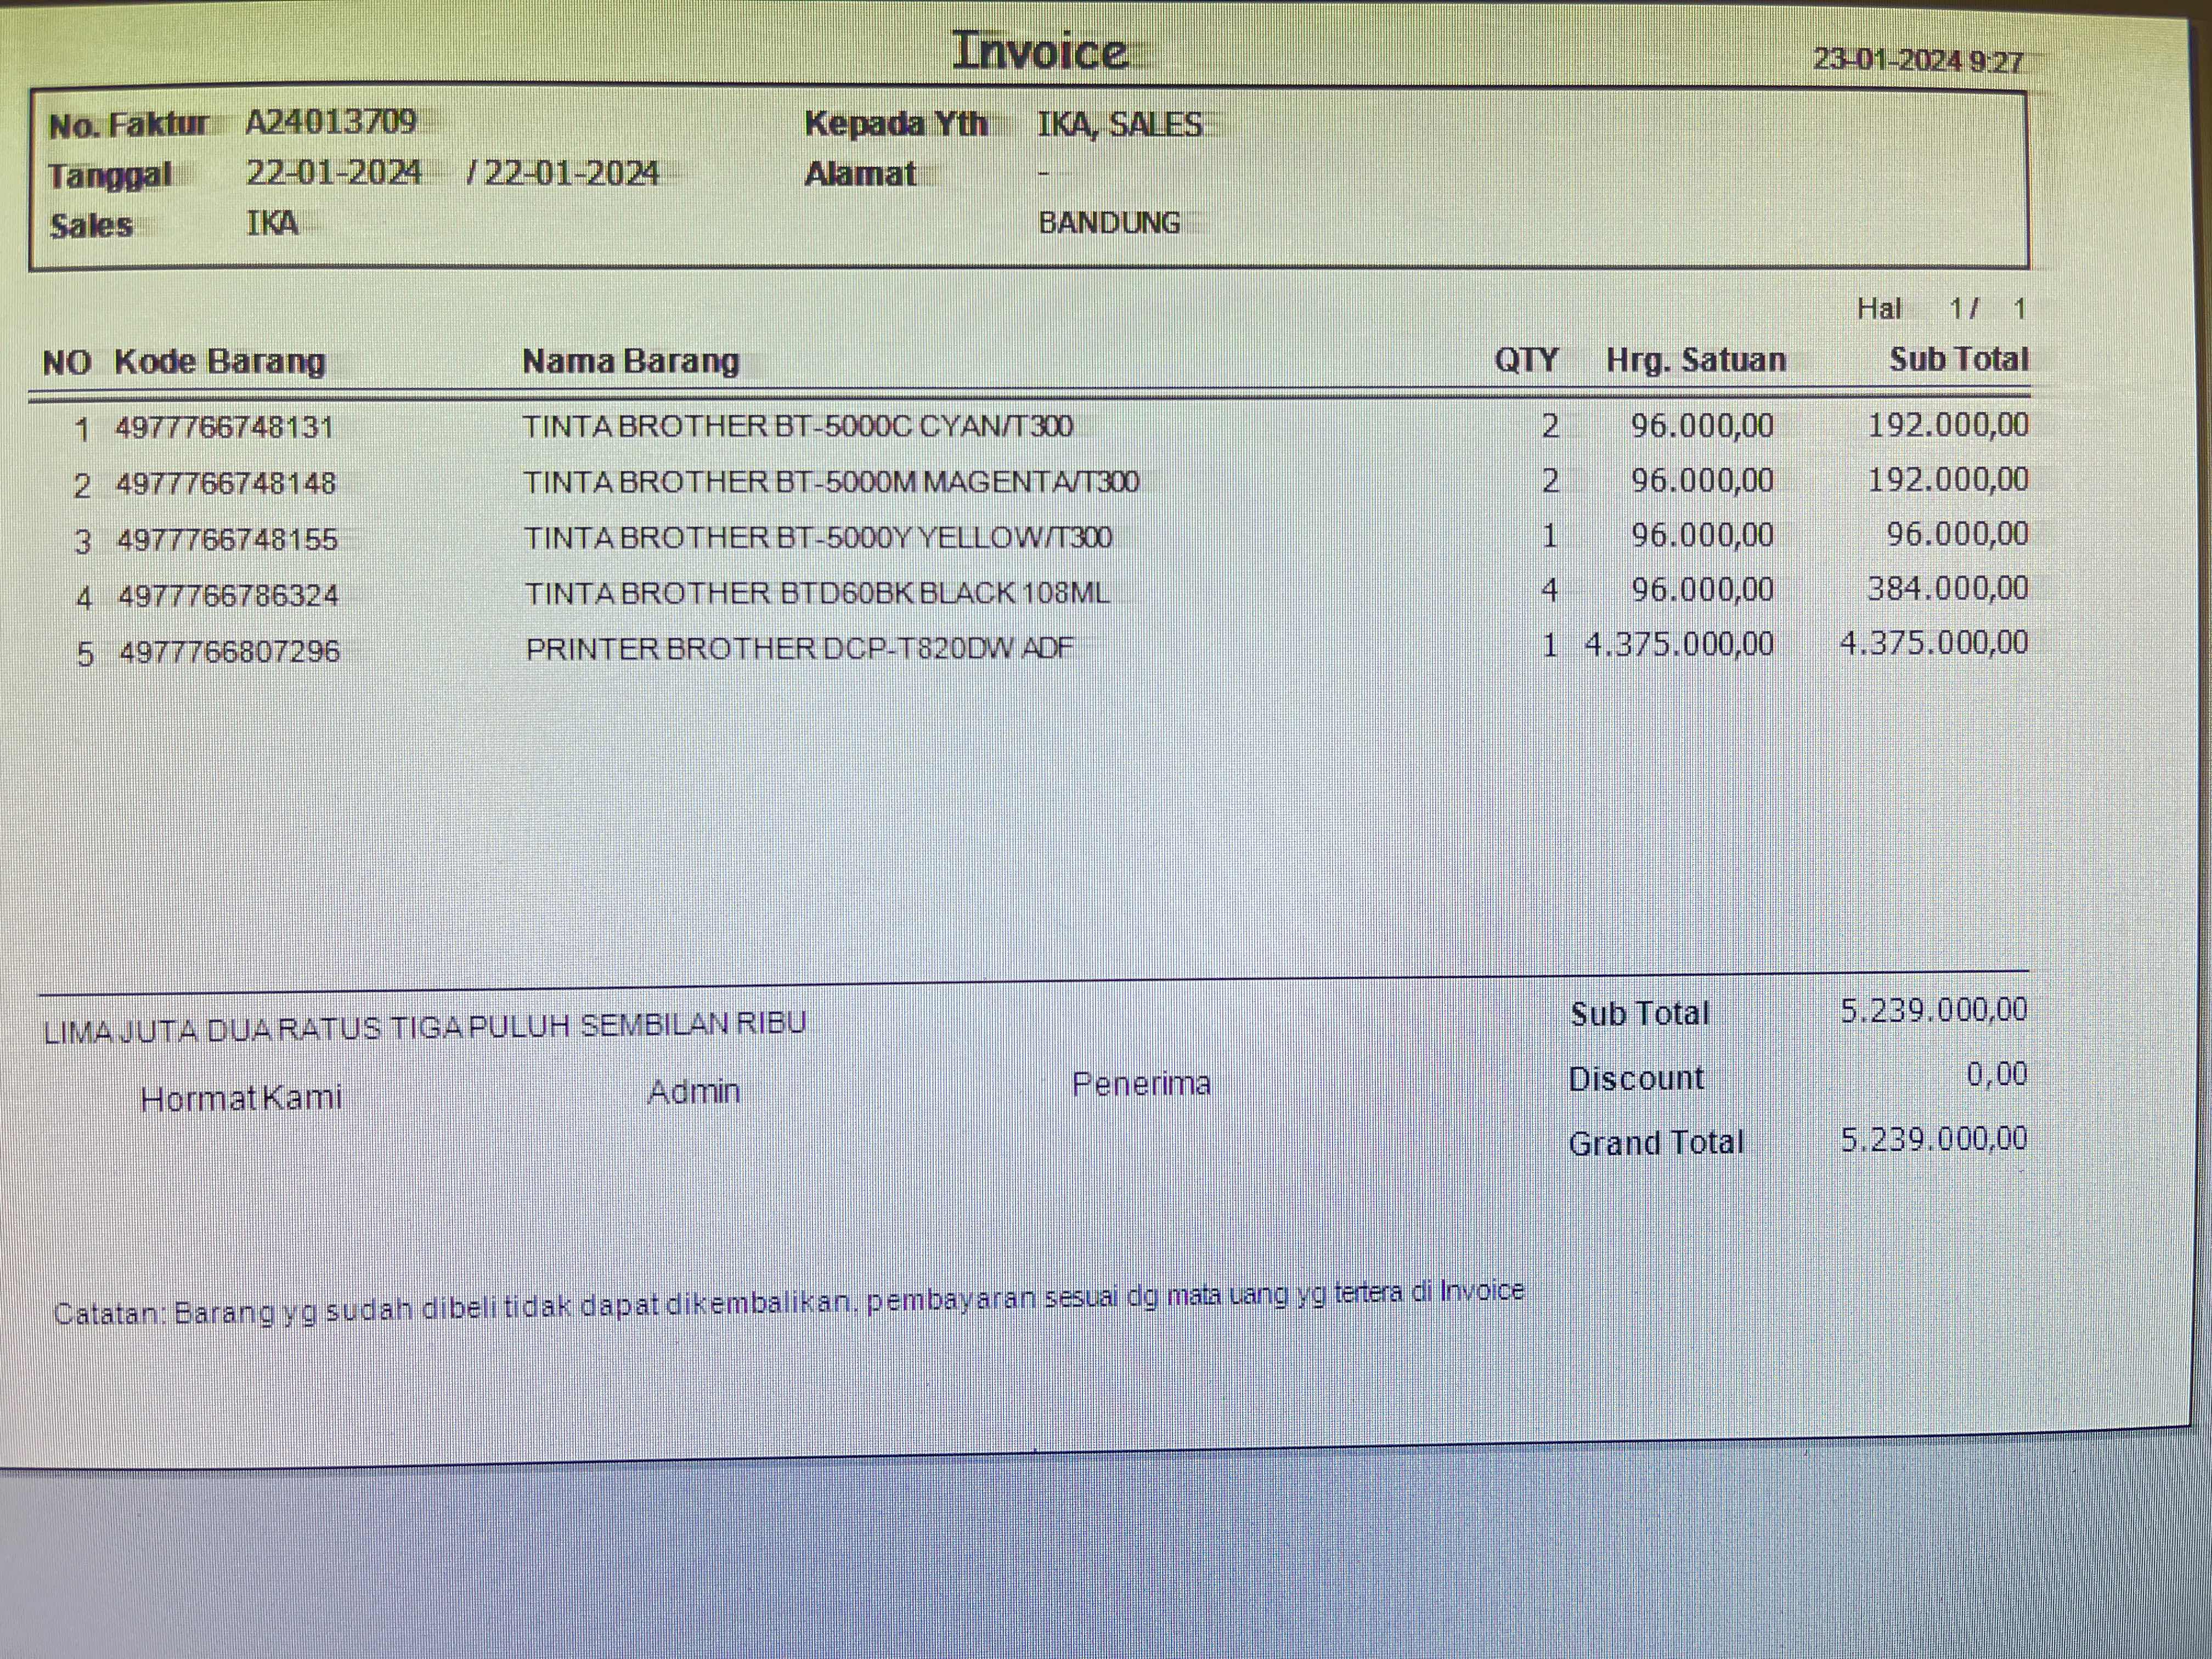
Task: Click the Kepada Yth value IKA, SALES
Action: tap(1119, 124)
